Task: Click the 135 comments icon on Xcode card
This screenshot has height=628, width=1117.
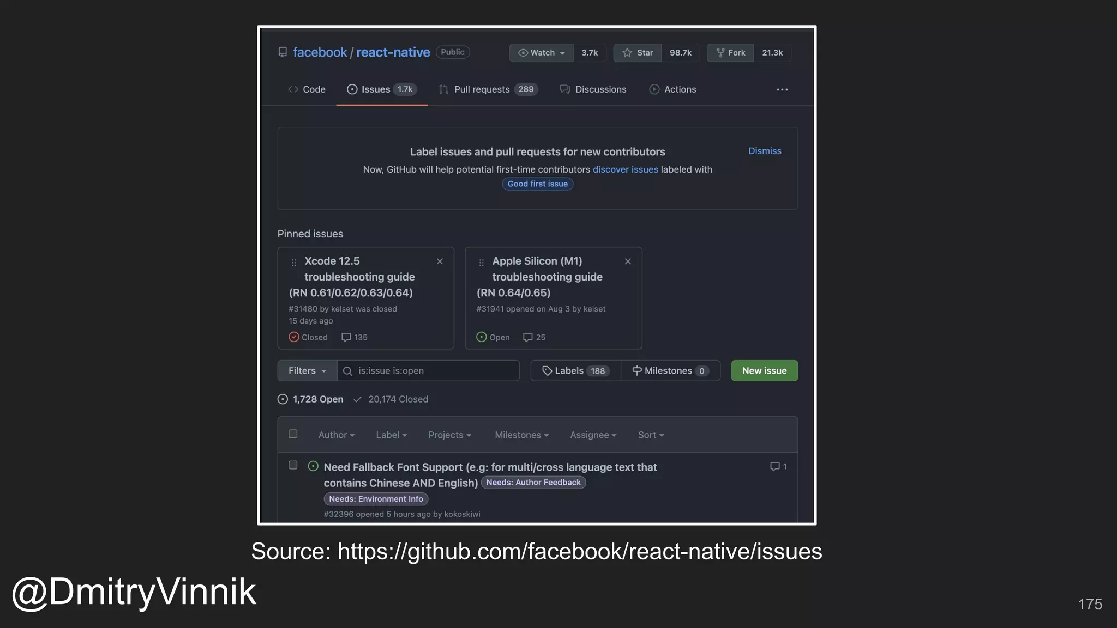Action: pyautogui.click(x=346, y=338)
